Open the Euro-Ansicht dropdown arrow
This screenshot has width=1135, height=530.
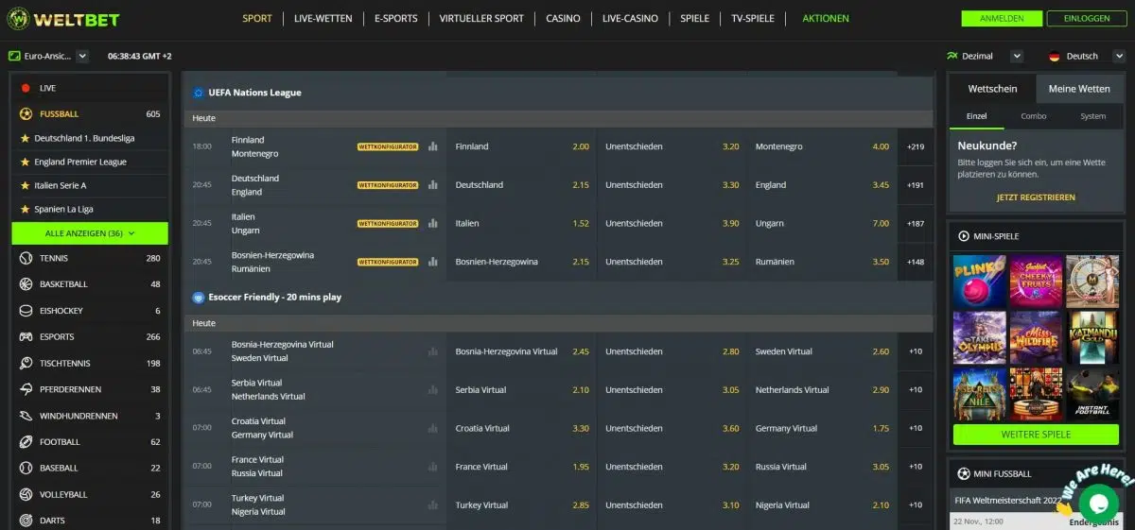[82, 56]
